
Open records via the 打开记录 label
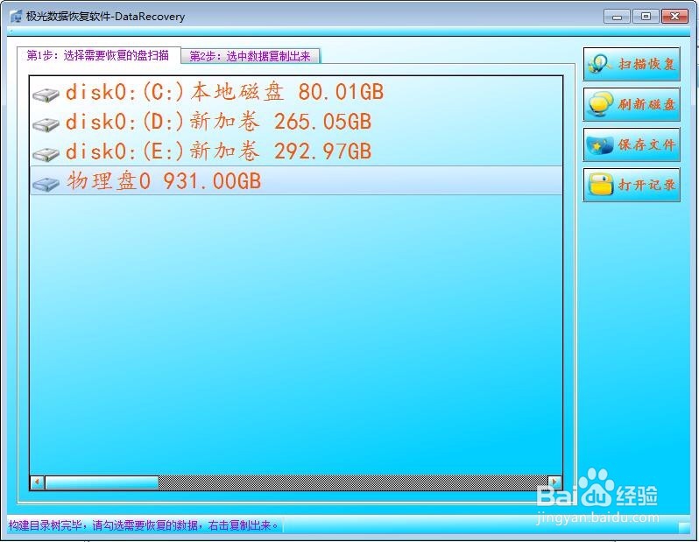coord(646,185)
